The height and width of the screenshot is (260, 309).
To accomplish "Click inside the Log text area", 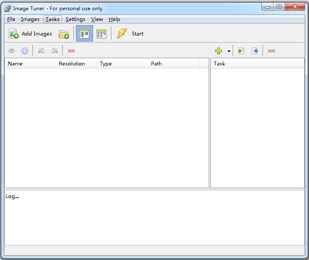I will point(154,218).
